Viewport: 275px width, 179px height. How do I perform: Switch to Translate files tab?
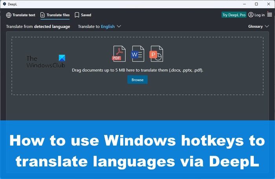tap(55, 15)
